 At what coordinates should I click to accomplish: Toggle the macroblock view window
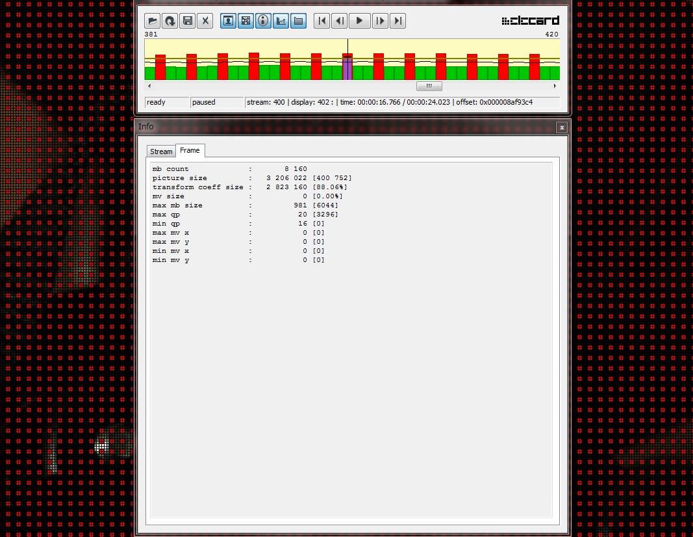246,21
